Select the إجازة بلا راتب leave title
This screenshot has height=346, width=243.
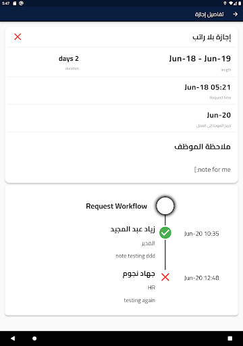click(212, 37)
